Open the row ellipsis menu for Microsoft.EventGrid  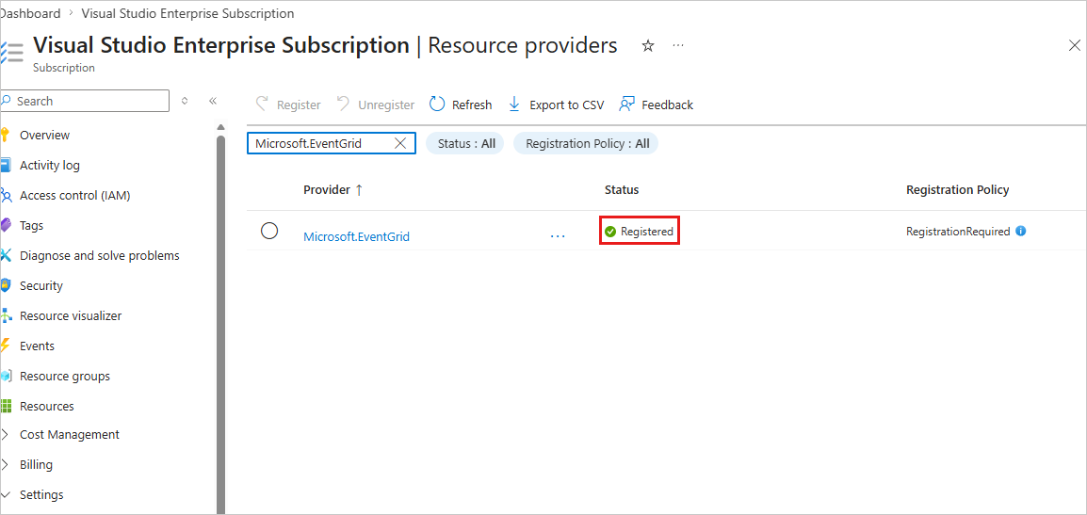click(558, 236)
